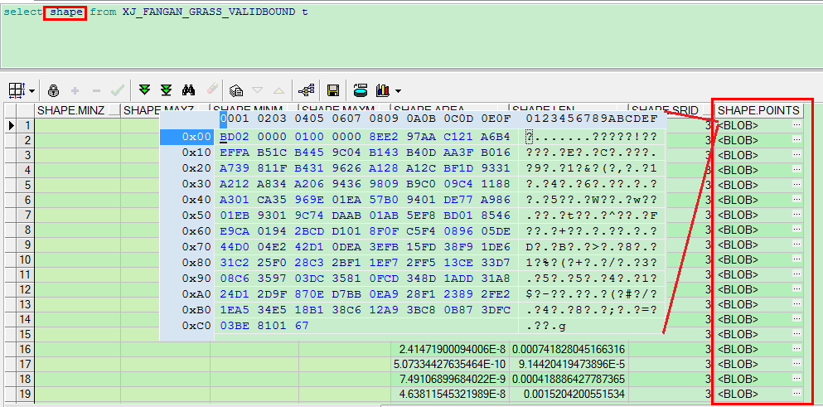823x407 pixels.
Task: Click cell value 2.41471900094006E-8
Action: 452,349
